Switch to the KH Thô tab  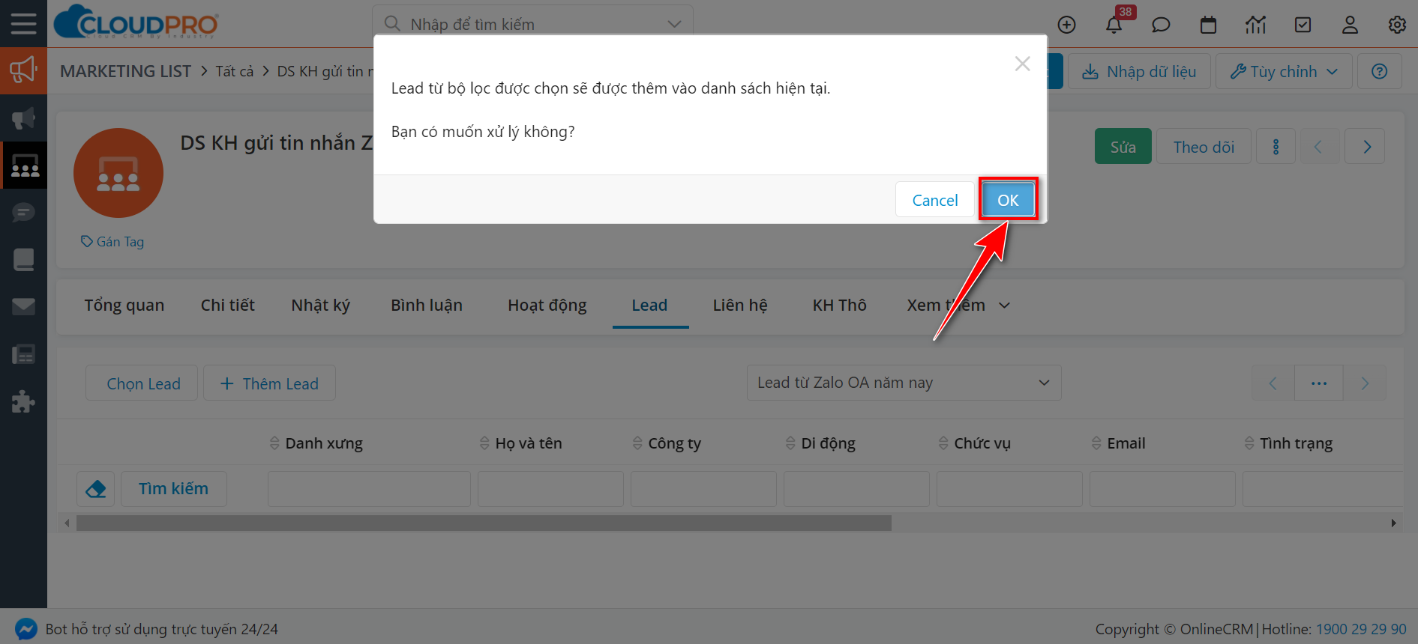tap(840, 306)
